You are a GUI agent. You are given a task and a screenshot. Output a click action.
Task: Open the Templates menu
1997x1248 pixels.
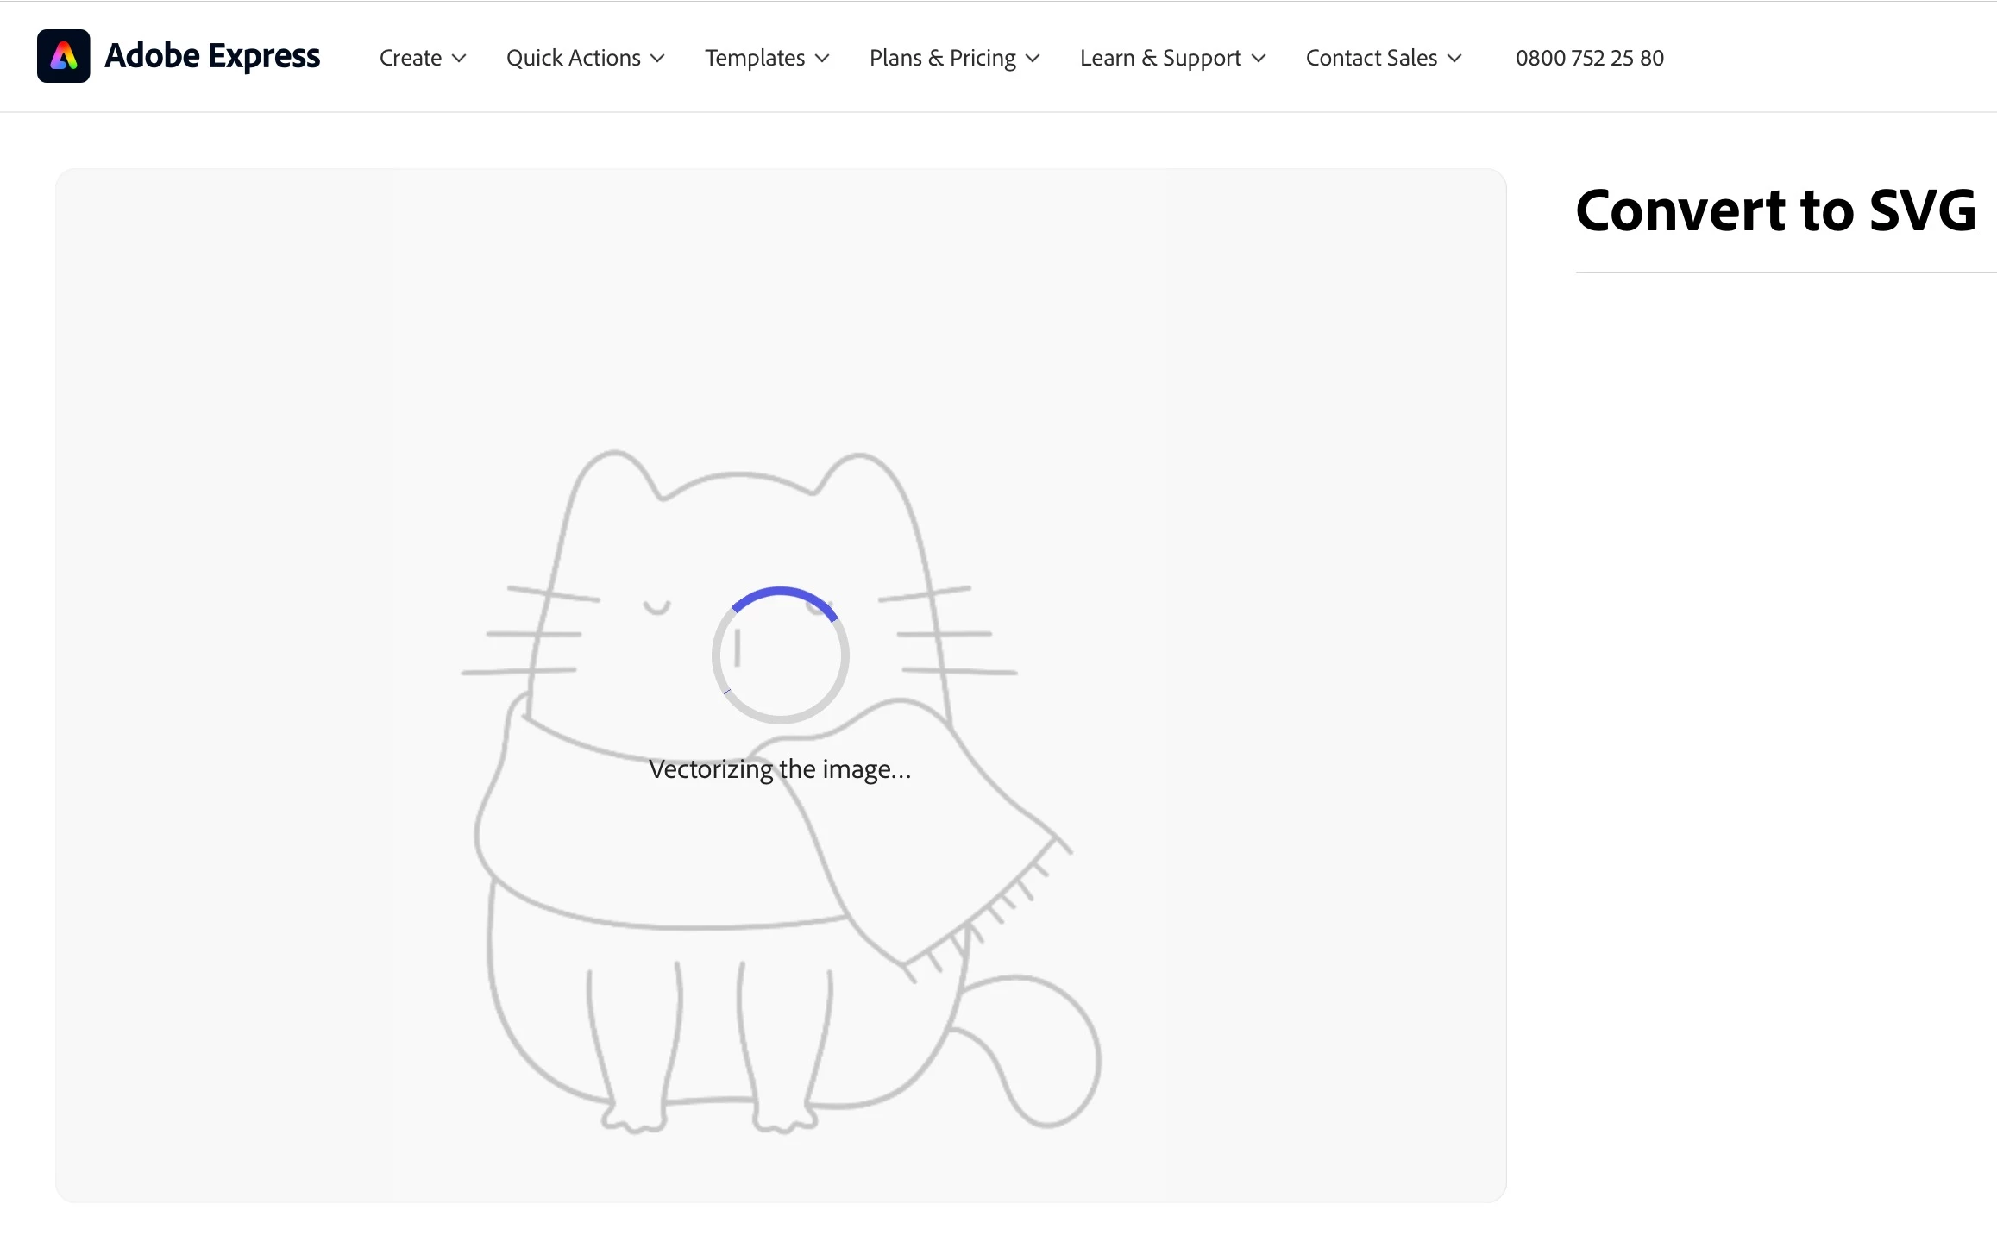tap(754, 58)
